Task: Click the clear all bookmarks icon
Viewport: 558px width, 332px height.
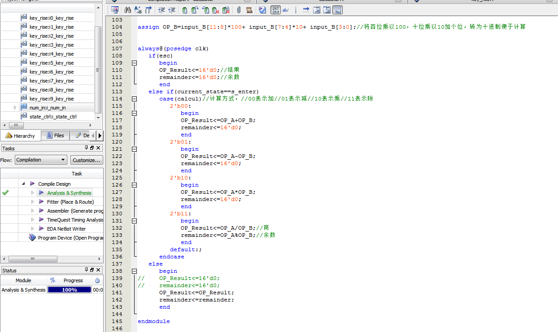Action: (x=226, y=10)
